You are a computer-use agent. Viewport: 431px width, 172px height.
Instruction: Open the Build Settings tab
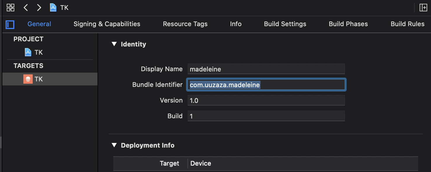(x=285, y=24)
